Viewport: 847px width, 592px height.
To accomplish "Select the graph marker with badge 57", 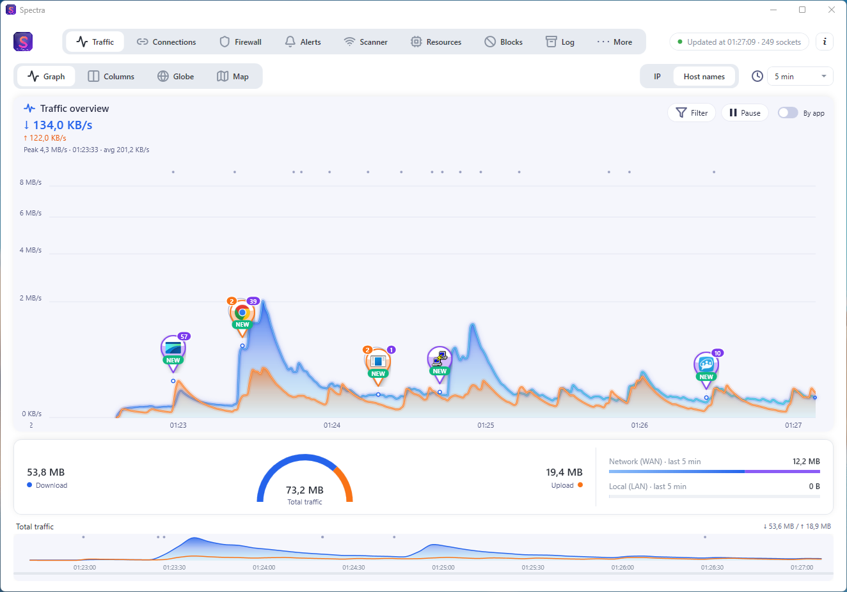I will click(x=173, y=352).
